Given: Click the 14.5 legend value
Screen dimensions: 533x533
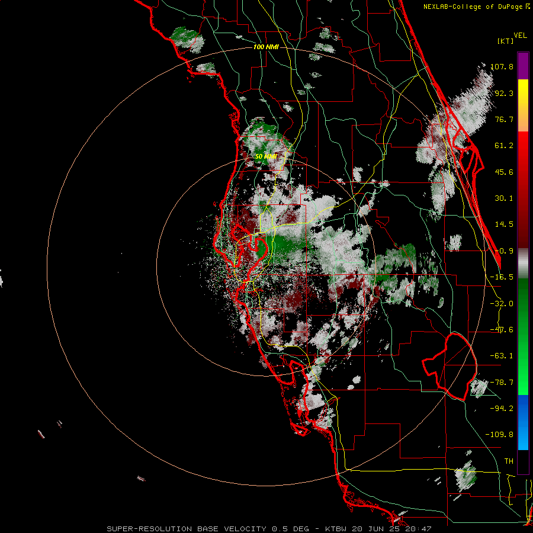Looking at the screenshot, I should click(x=504, y=224).
